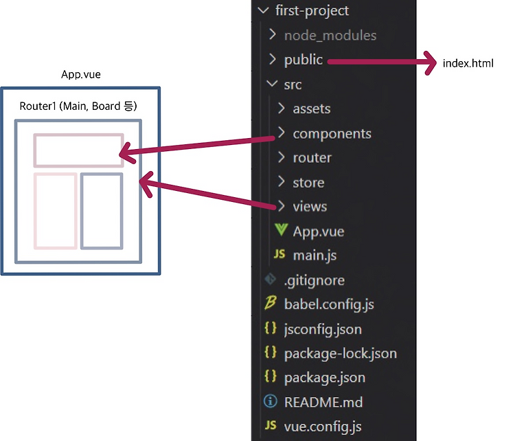
Task: Open the README.md file
Action: pyautogui.click(x=323, y=403)
